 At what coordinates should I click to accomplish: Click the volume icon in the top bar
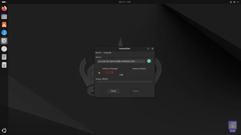(234, 2)
